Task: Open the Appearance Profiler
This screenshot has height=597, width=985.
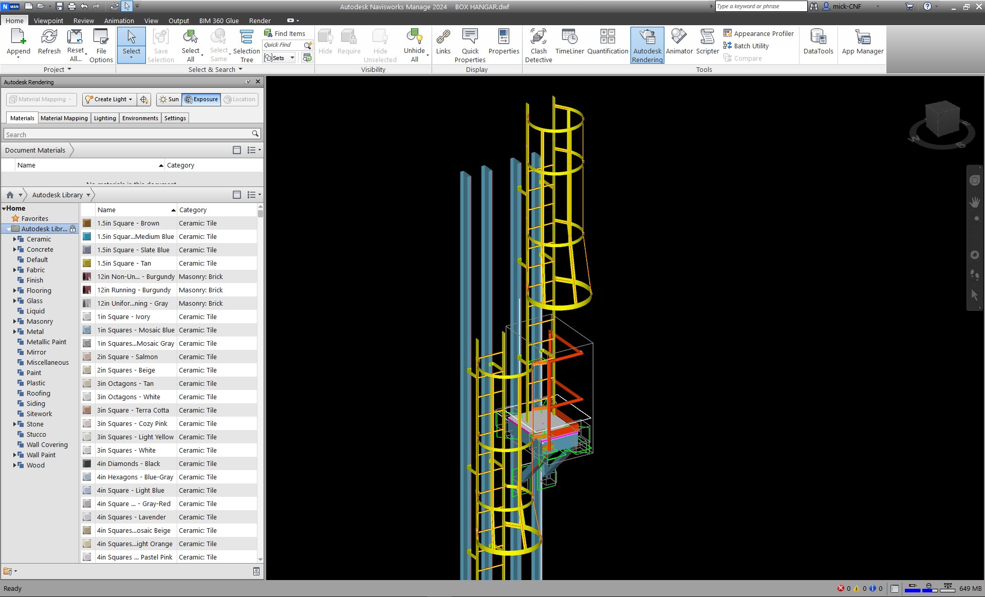Action: point(758,33)
